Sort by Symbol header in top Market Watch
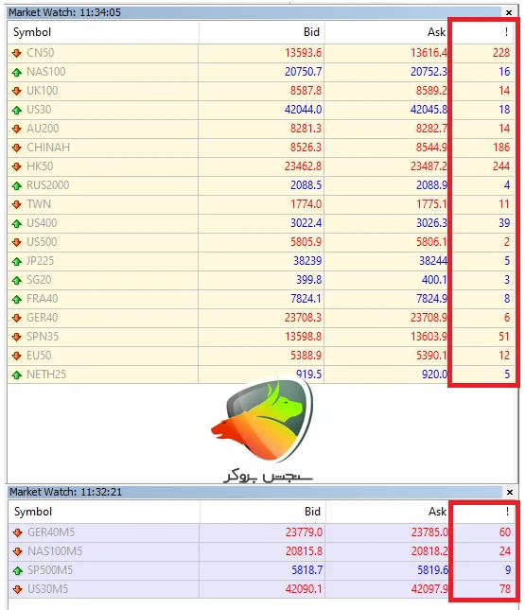Viewport: 525px width, 610px height. tap(103, 32)
